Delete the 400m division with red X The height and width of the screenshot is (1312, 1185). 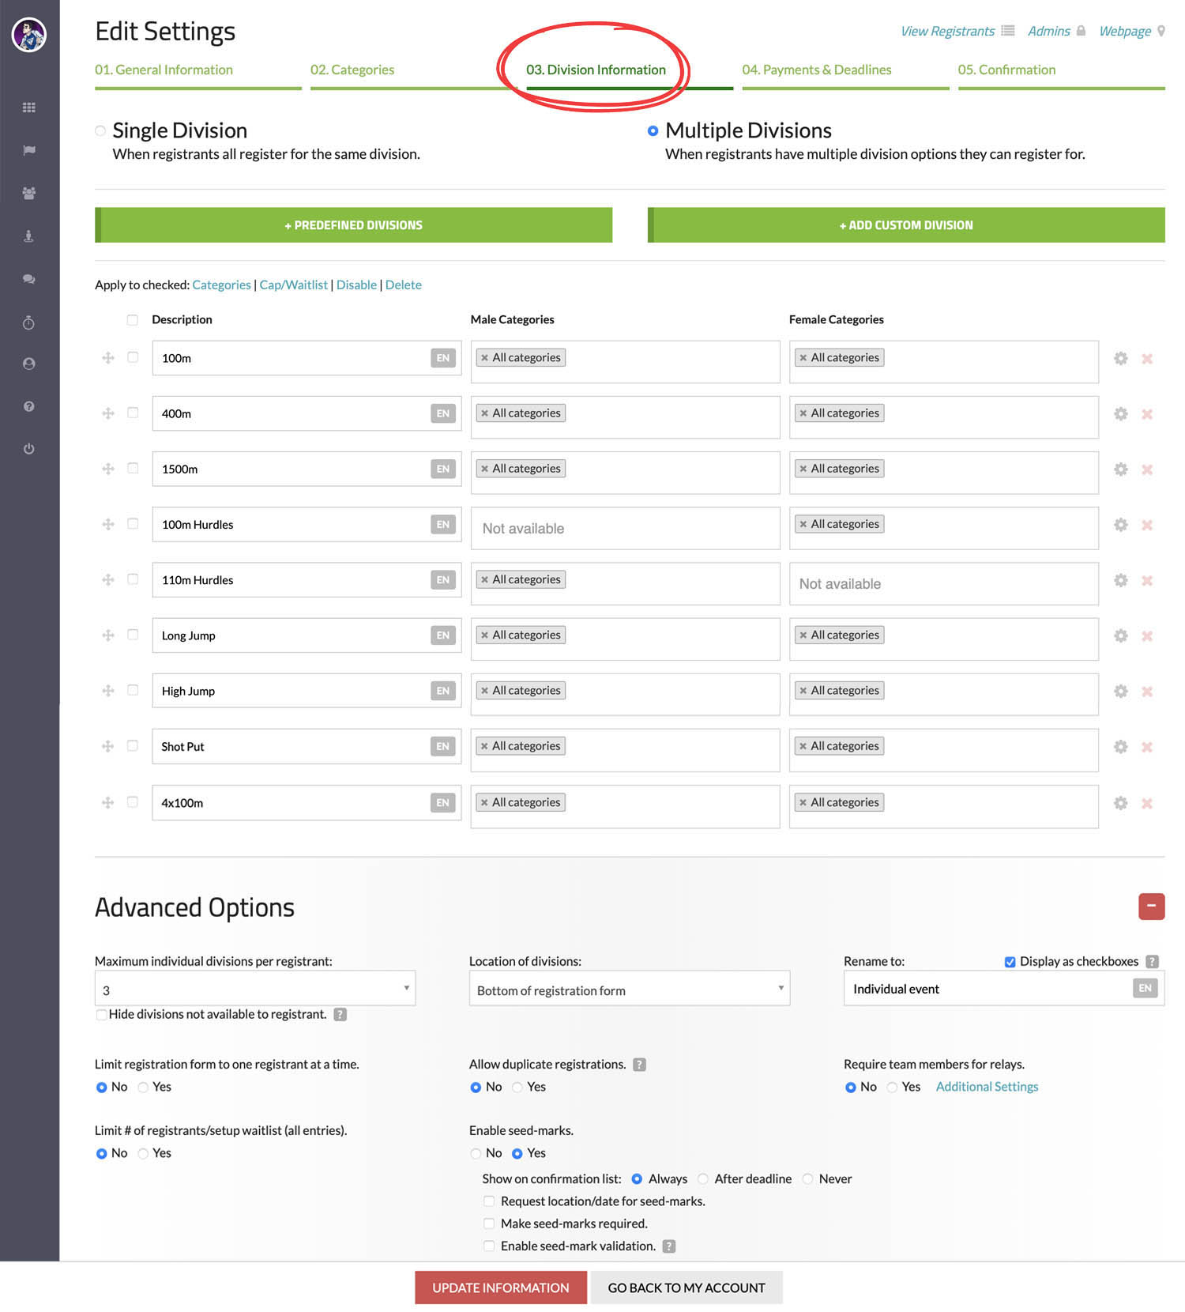click(1147, 414)
